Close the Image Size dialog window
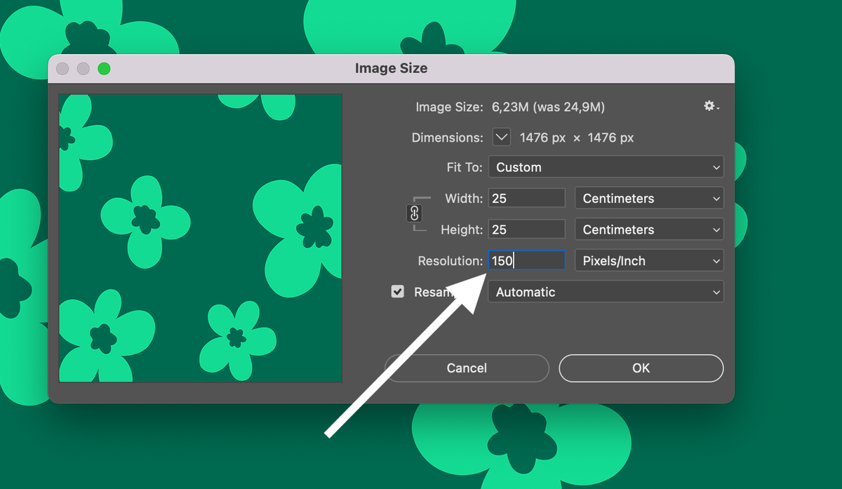 (62, 69)
